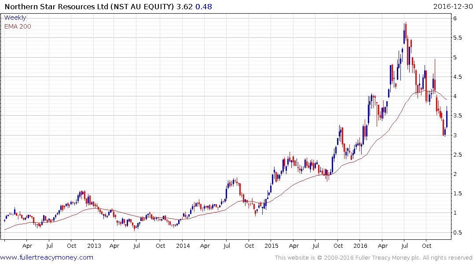473x264 pixels.
Task: Click the Apr label right after 2016
Action: pos(382,246)
